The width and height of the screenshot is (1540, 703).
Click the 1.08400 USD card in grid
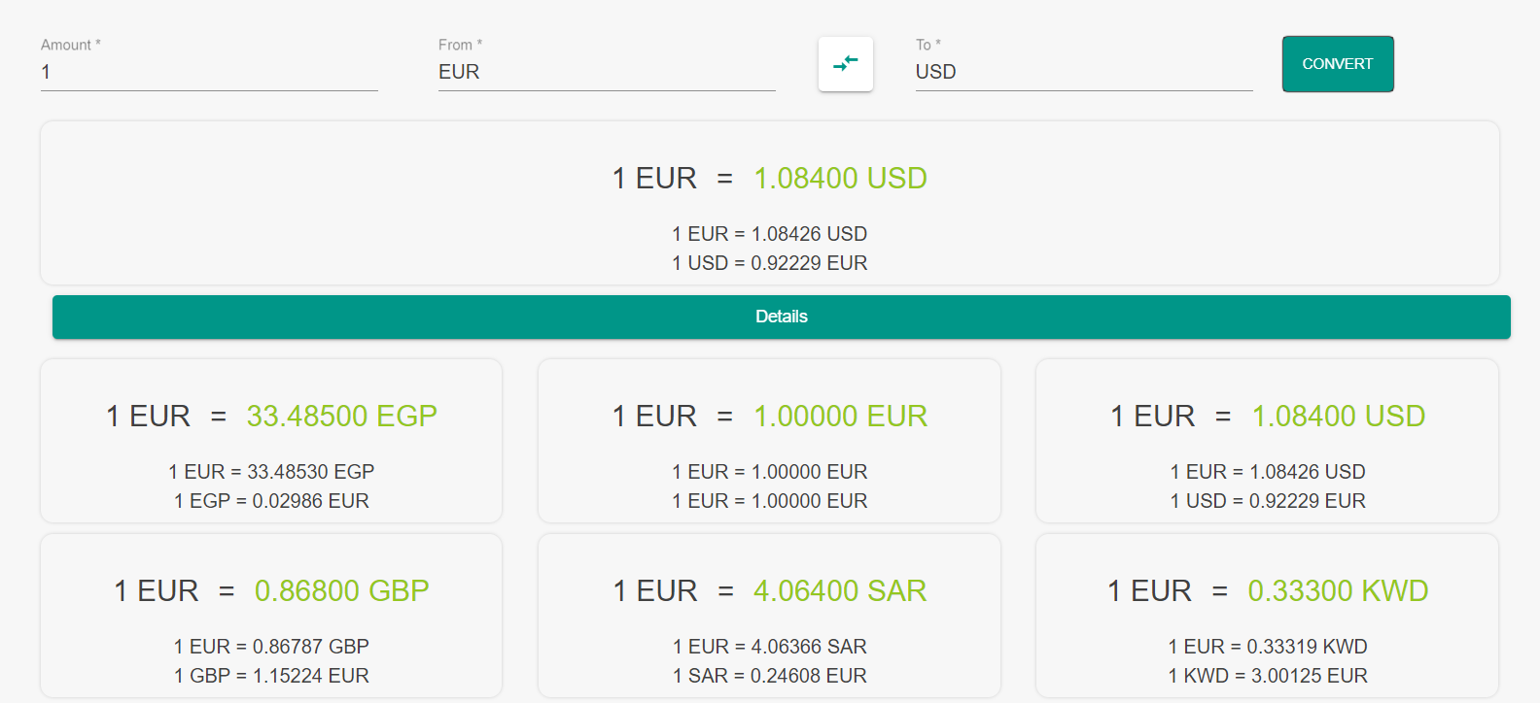point(1267,442)
